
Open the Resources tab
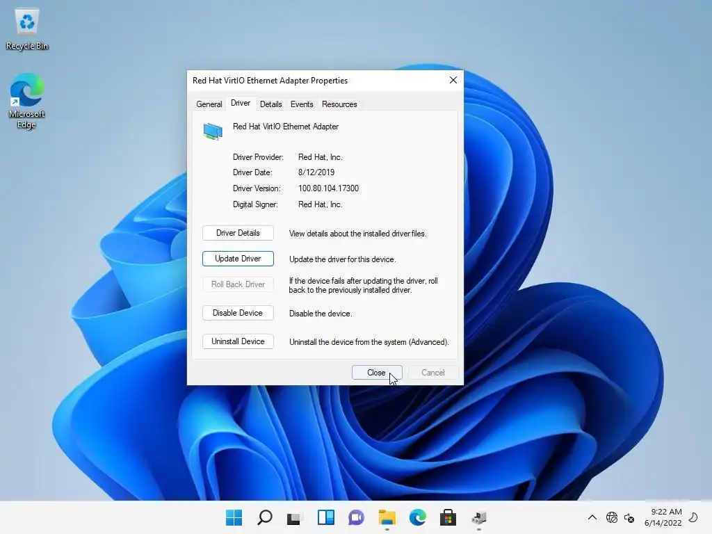339,104
